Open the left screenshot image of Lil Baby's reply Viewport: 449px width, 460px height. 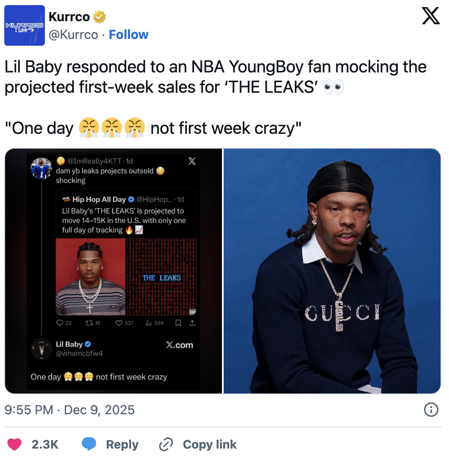click(114, 271)
